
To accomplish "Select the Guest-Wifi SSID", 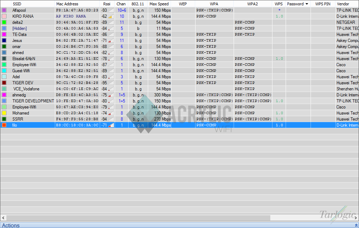I will tap(21, 71).
